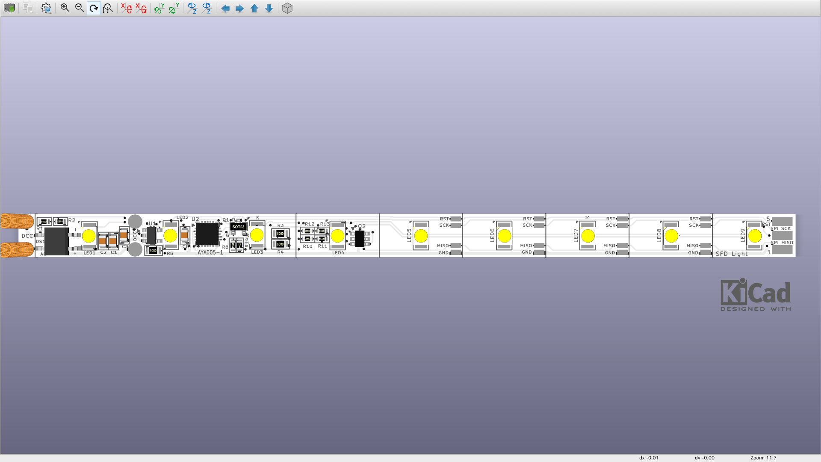Move board down with blue arrow
Image resolution: width=821 pixels, height=462 pixels.
[x=269, y=8]
